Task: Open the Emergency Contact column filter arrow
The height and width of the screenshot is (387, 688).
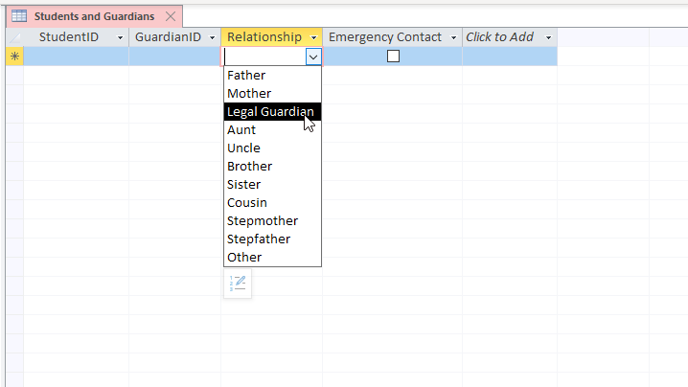Action: tap(453, 37)
